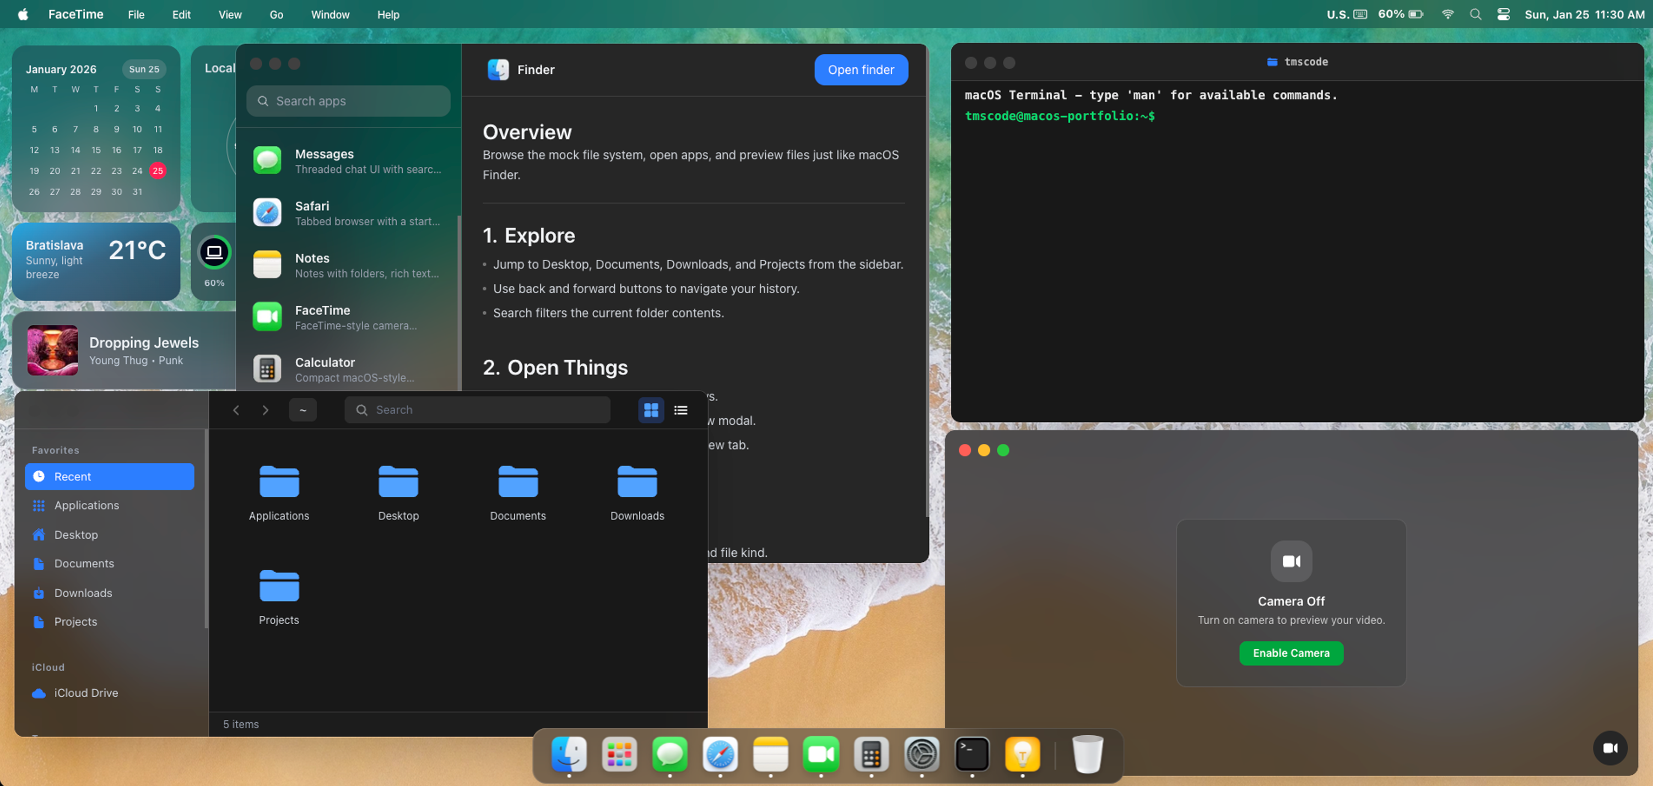Open the Window menu
1653x786 pixels.
coord(330,14)
